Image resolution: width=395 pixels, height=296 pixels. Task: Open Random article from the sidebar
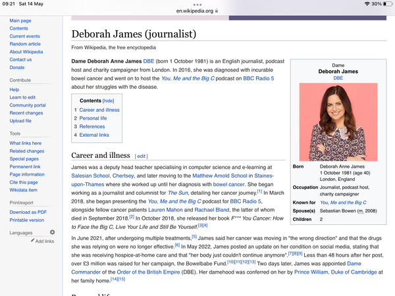pyautogui.click(x=24, y=44)
